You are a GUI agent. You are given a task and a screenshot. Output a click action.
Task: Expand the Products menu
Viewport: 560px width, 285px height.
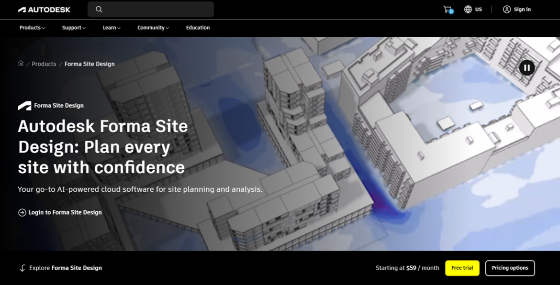[x=32, y=28]
